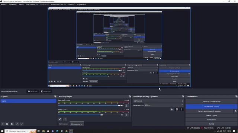This screenshot has width=238, height=133.
Task: Select Сцена item in scenes list
Action: (28, 101)
